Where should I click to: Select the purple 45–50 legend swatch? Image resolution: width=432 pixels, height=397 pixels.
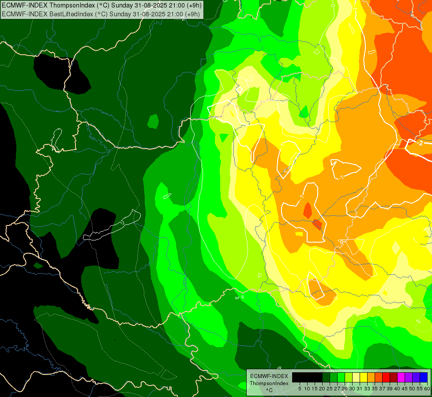[409, 377]
